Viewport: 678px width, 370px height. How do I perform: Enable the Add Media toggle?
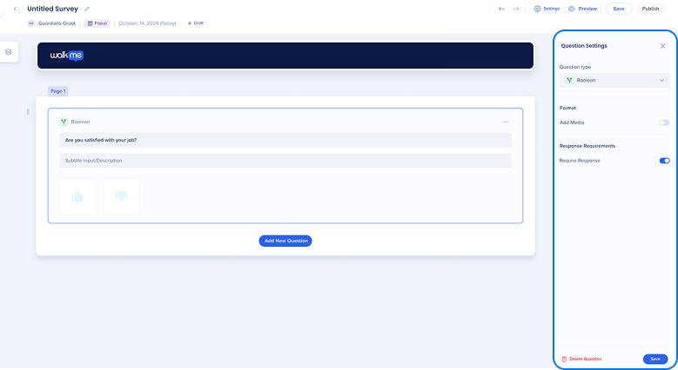pos(664,123)
